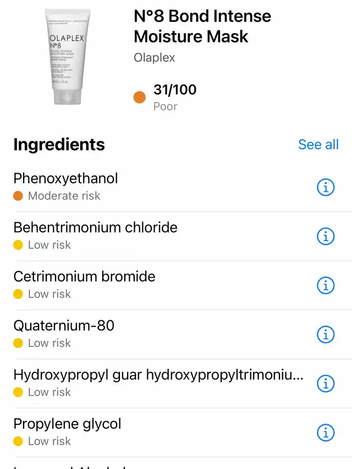Select the Olaplex product tube image
Image resolution: width=352 pixels, height=469 pixels.
pyautogui.click(x=68, y=57)
